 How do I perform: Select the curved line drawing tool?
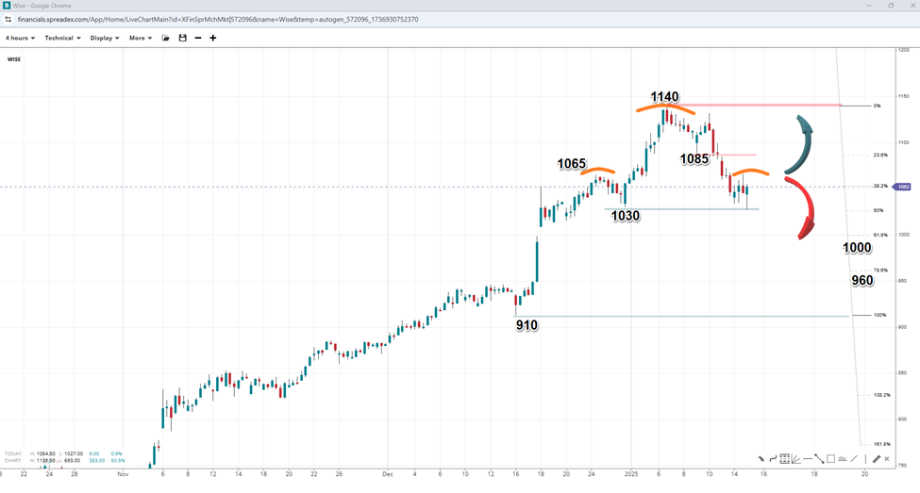click(773, 459)
